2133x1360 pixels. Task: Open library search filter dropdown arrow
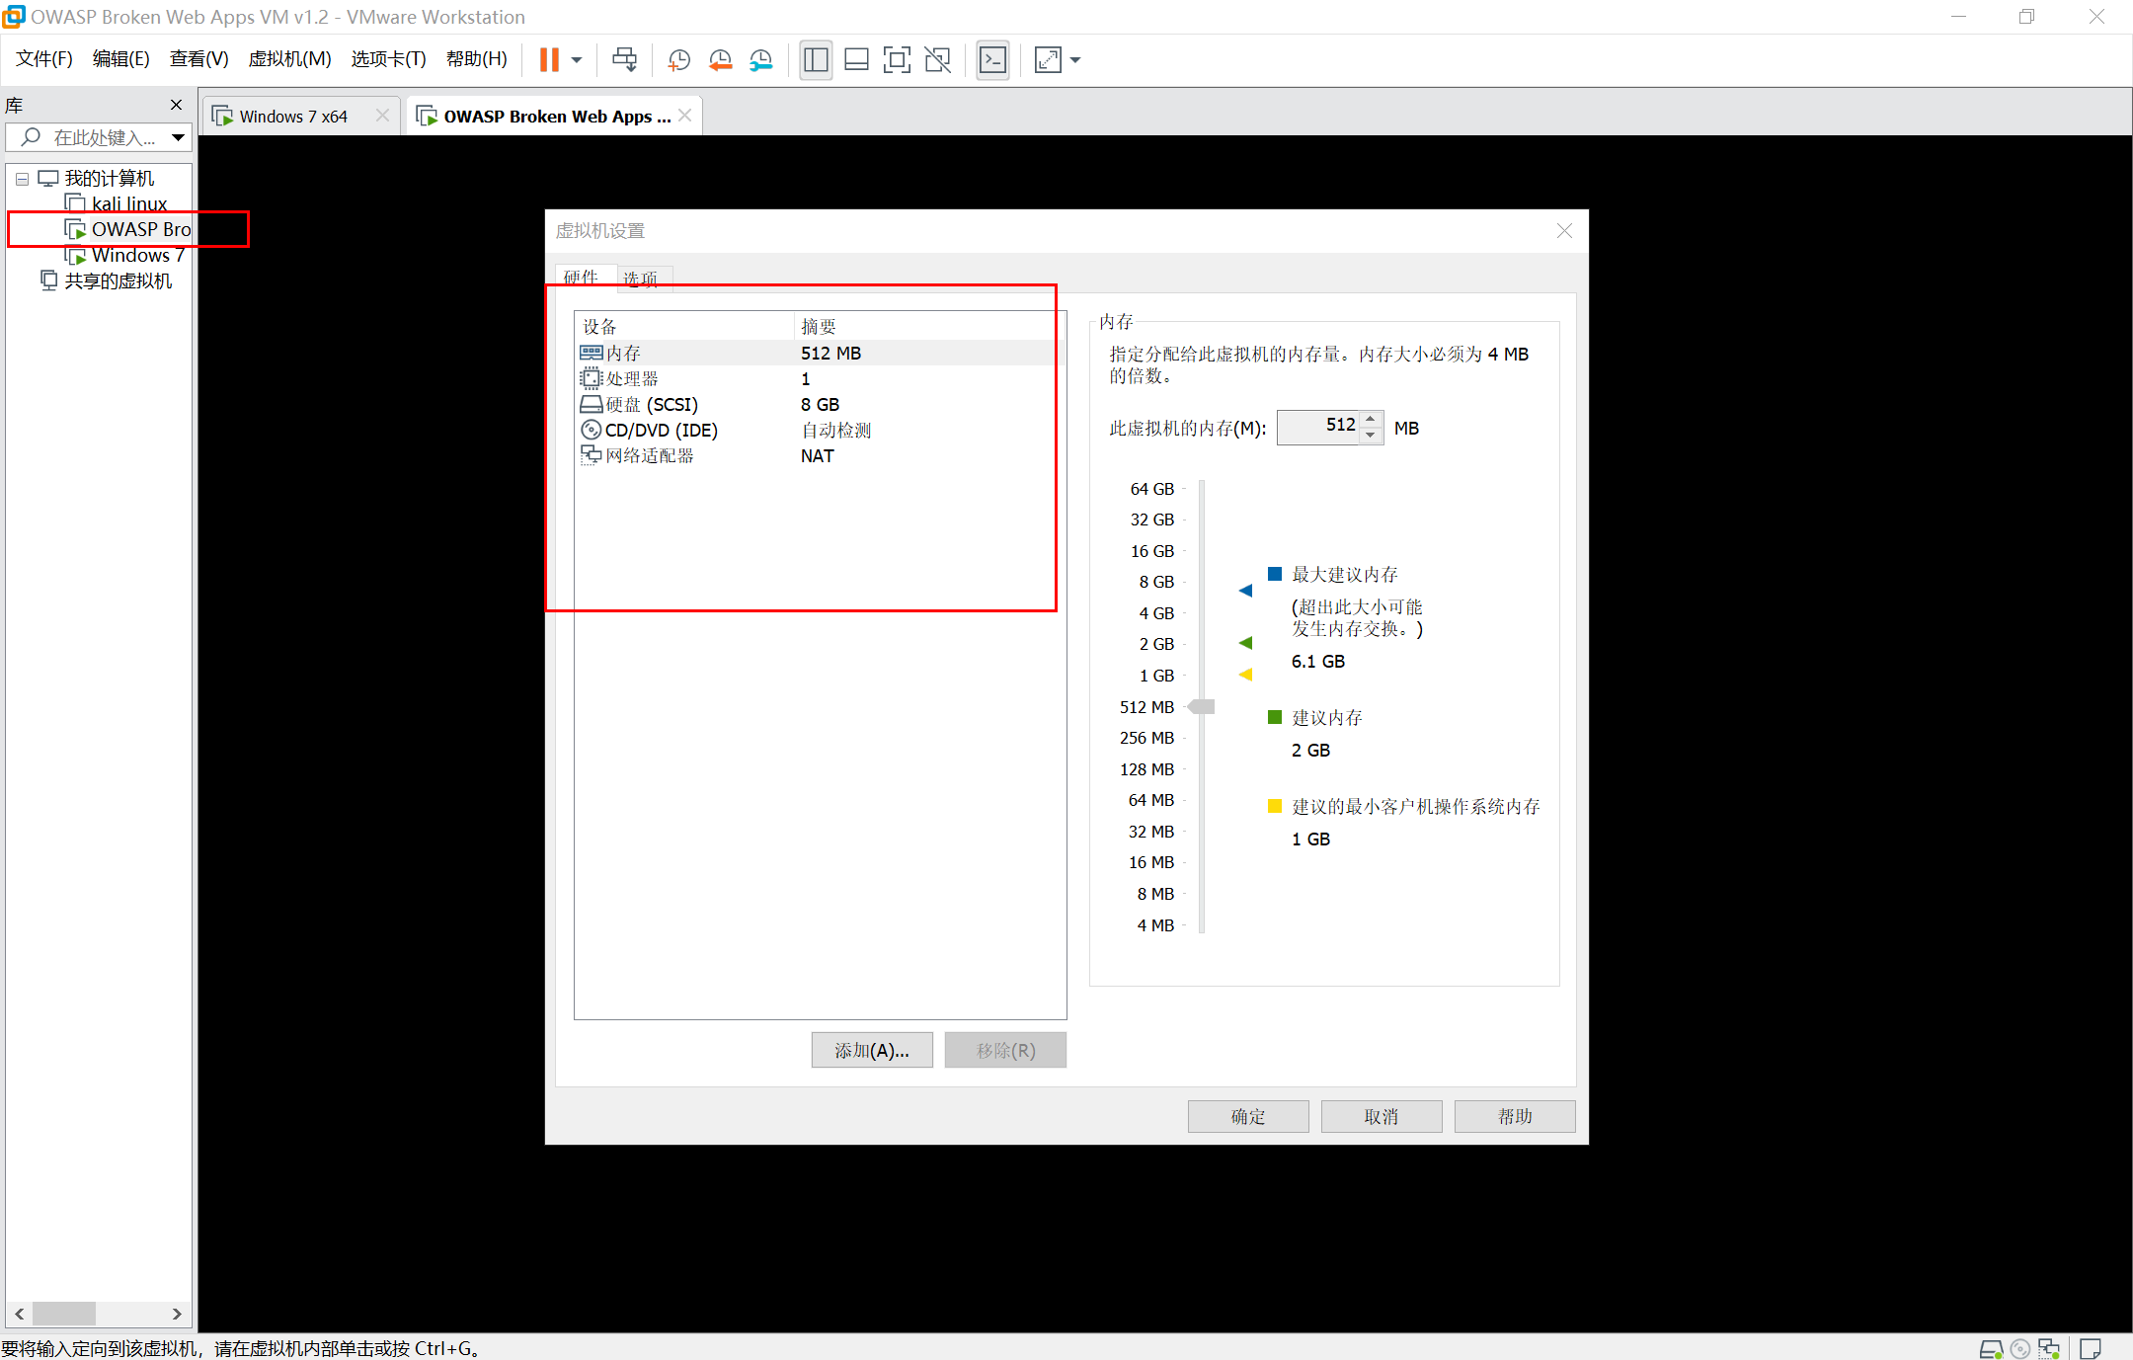(x=178, y=138)
